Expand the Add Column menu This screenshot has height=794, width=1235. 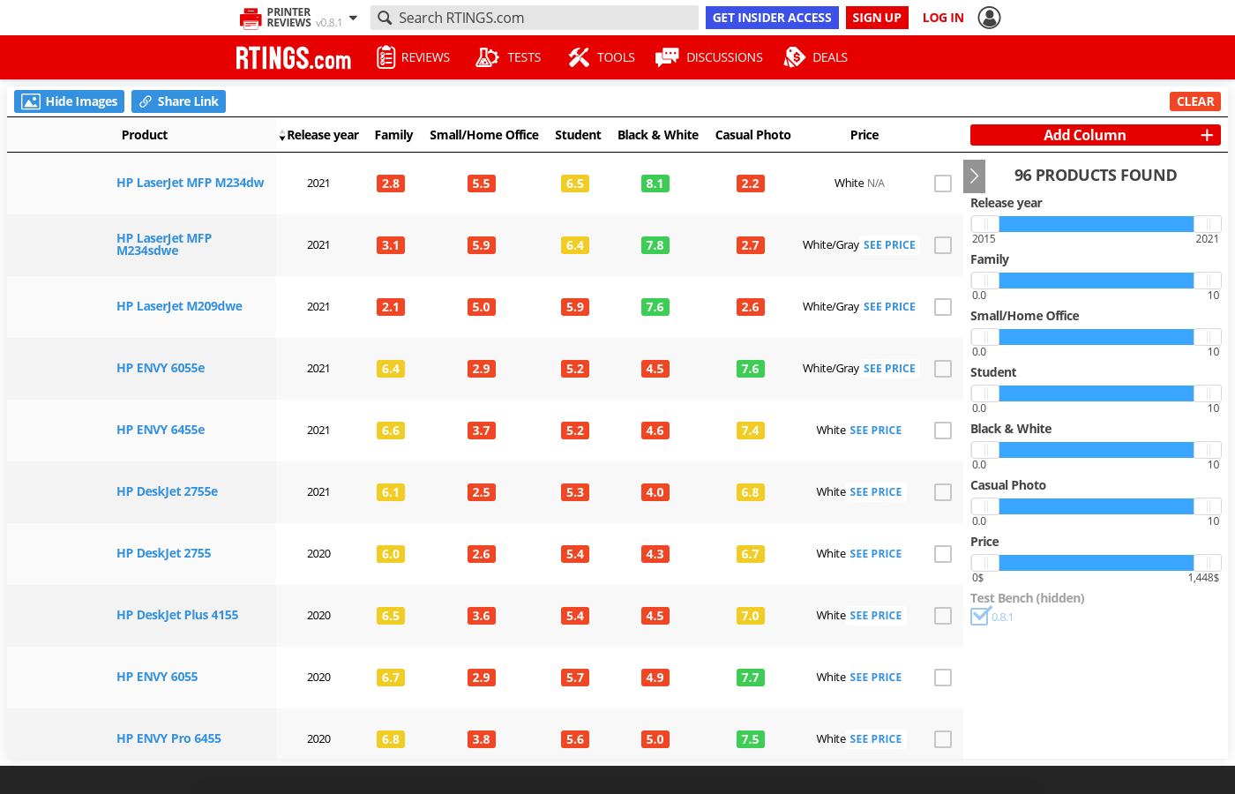point(1095,135)
